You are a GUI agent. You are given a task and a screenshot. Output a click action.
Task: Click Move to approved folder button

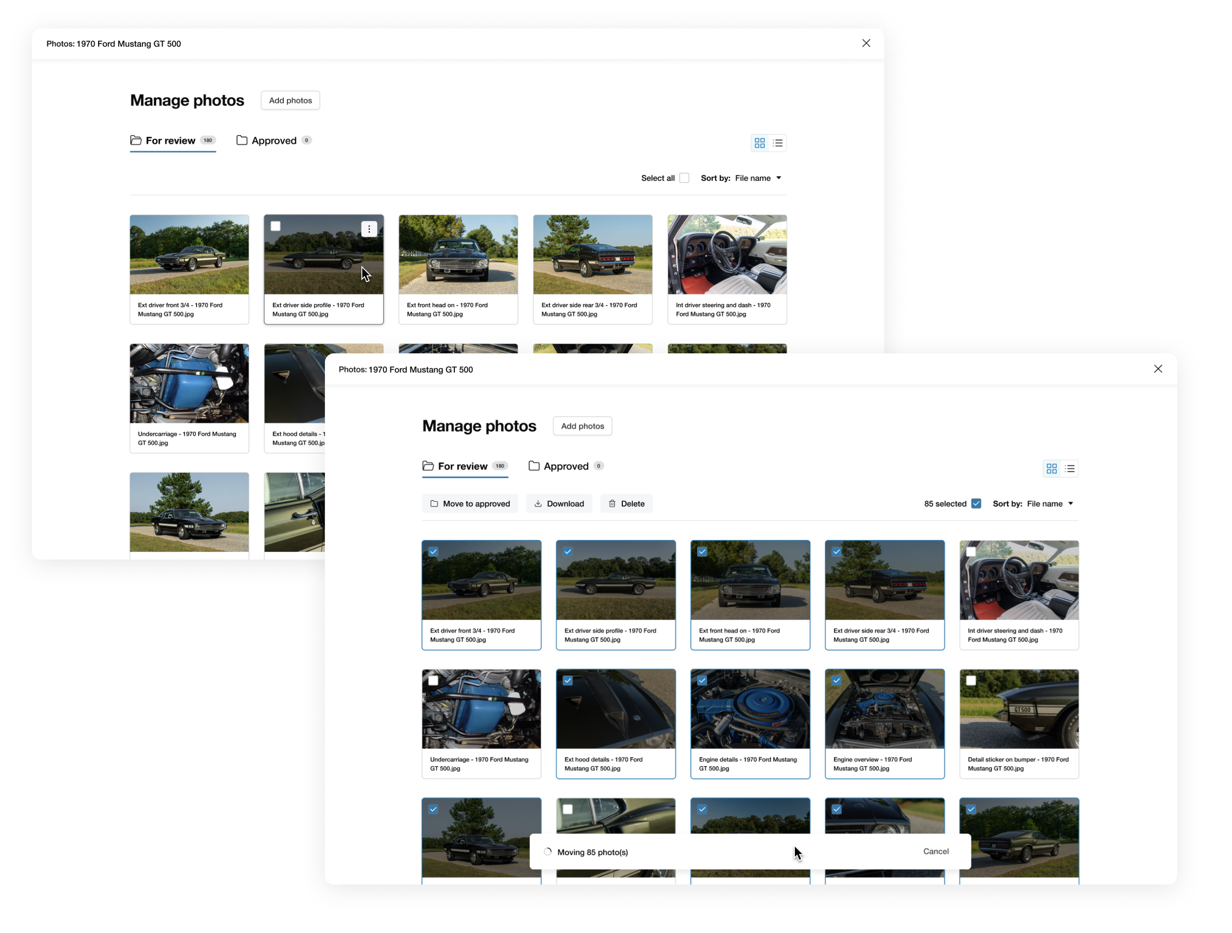click(x=470, y=504)
